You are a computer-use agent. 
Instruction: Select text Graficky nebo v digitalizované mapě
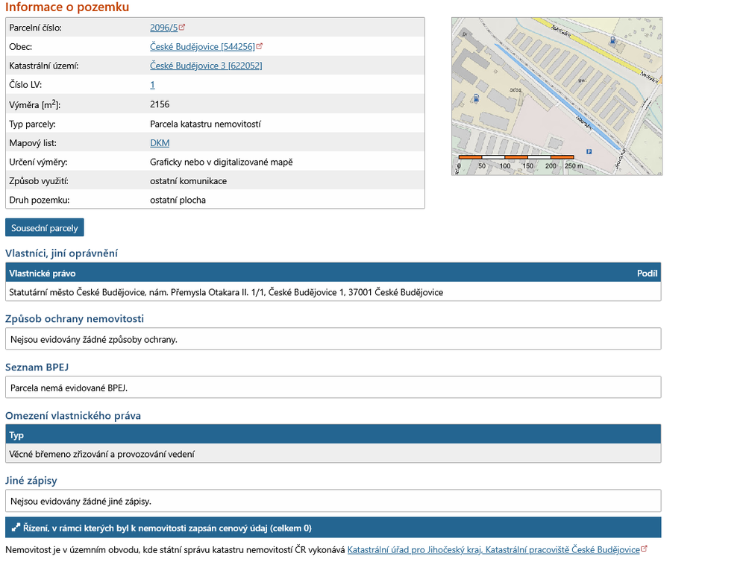tap(222, 162)
